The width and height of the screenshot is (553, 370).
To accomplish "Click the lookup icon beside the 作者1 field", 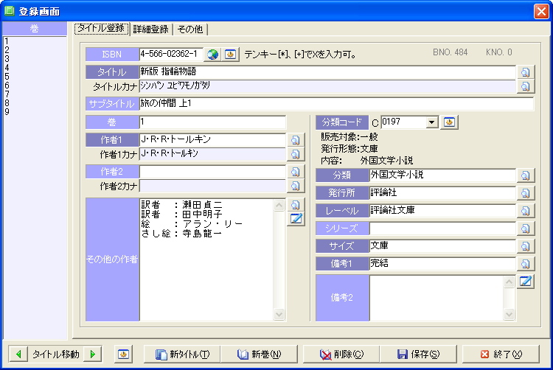I will point(294,140).
